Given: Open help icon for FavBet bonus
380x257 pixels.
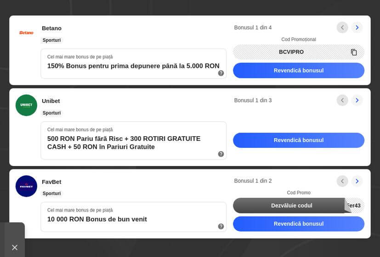Looking at the screenshot, I should click(221, 226).
